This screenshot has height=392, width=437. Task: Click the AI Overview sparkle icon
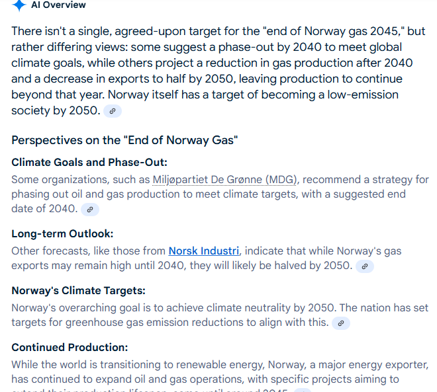coord(19,5)
